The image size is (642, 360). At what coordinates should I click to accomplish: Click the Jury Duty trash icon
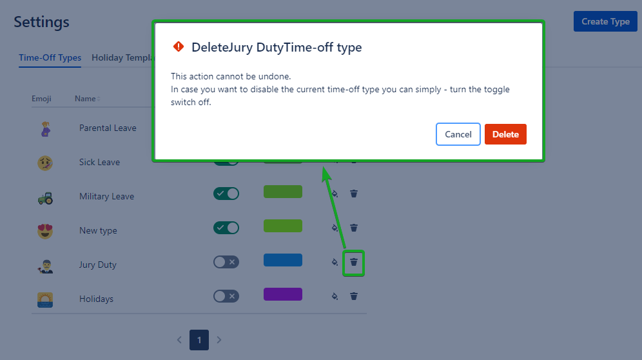click(354, 262)
